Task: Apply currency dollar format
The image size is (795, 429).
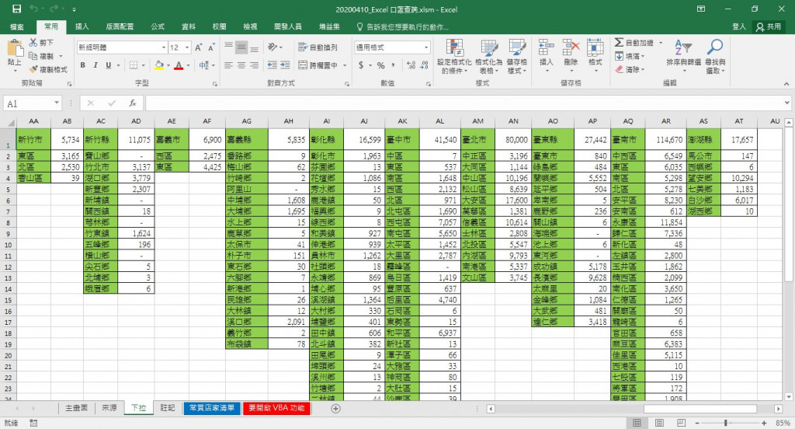Action: point(361,65)
